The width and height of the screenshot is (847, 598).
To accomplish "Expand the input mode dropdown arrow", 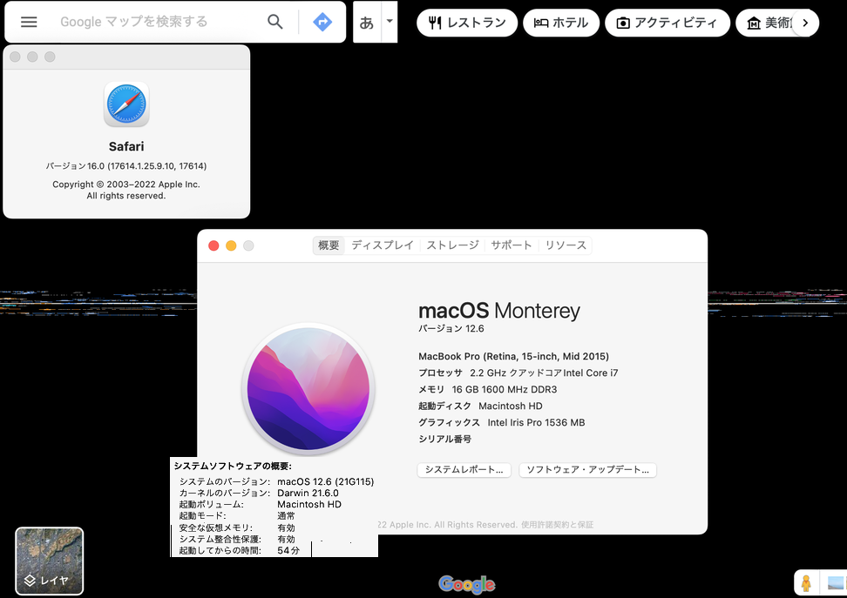I will 390,22.
